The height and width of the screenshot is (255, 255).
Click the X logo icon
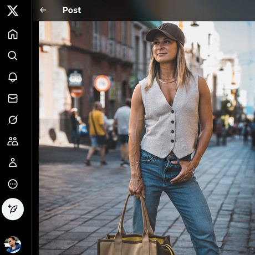click(13, 11)
